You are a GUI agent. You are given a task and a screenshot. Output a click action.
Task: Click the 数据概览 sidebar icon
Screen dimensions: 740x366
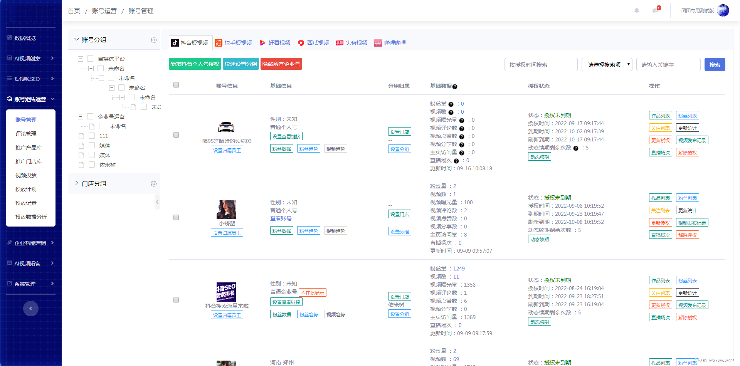click(10, 38)
